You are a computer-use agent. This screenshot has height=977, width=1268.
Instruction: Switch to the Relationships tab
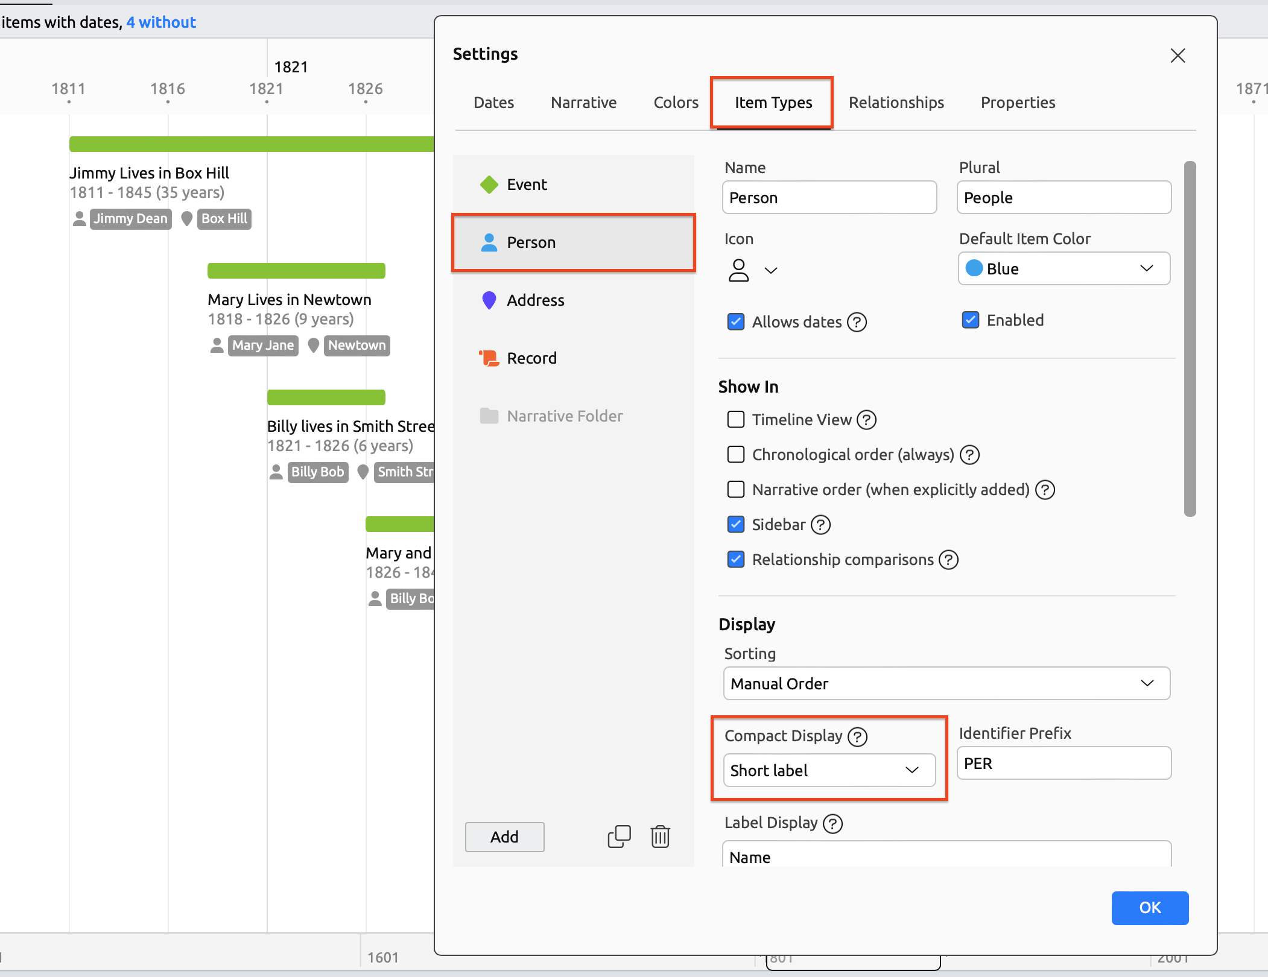click(x=896, y=103)
